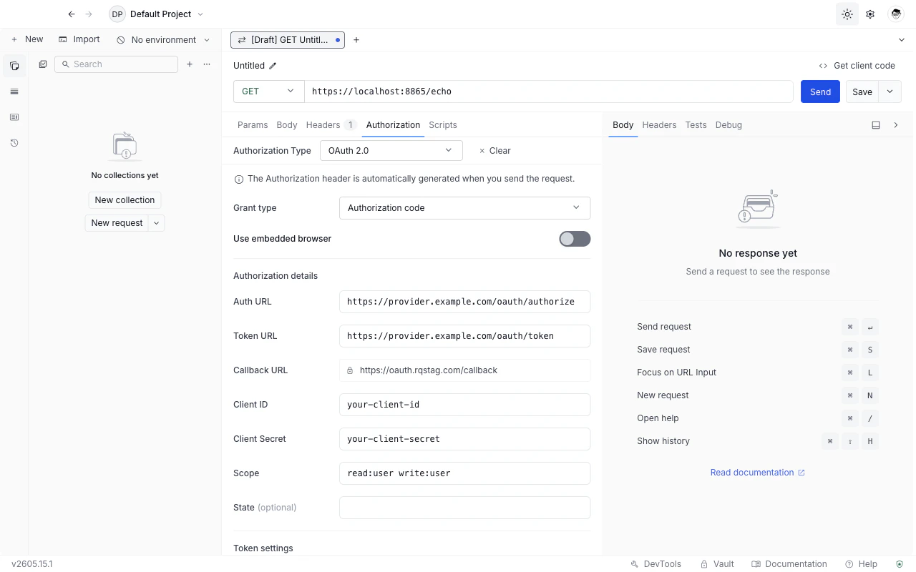
Task: Open the GET method dropdown
Action: 269,92
